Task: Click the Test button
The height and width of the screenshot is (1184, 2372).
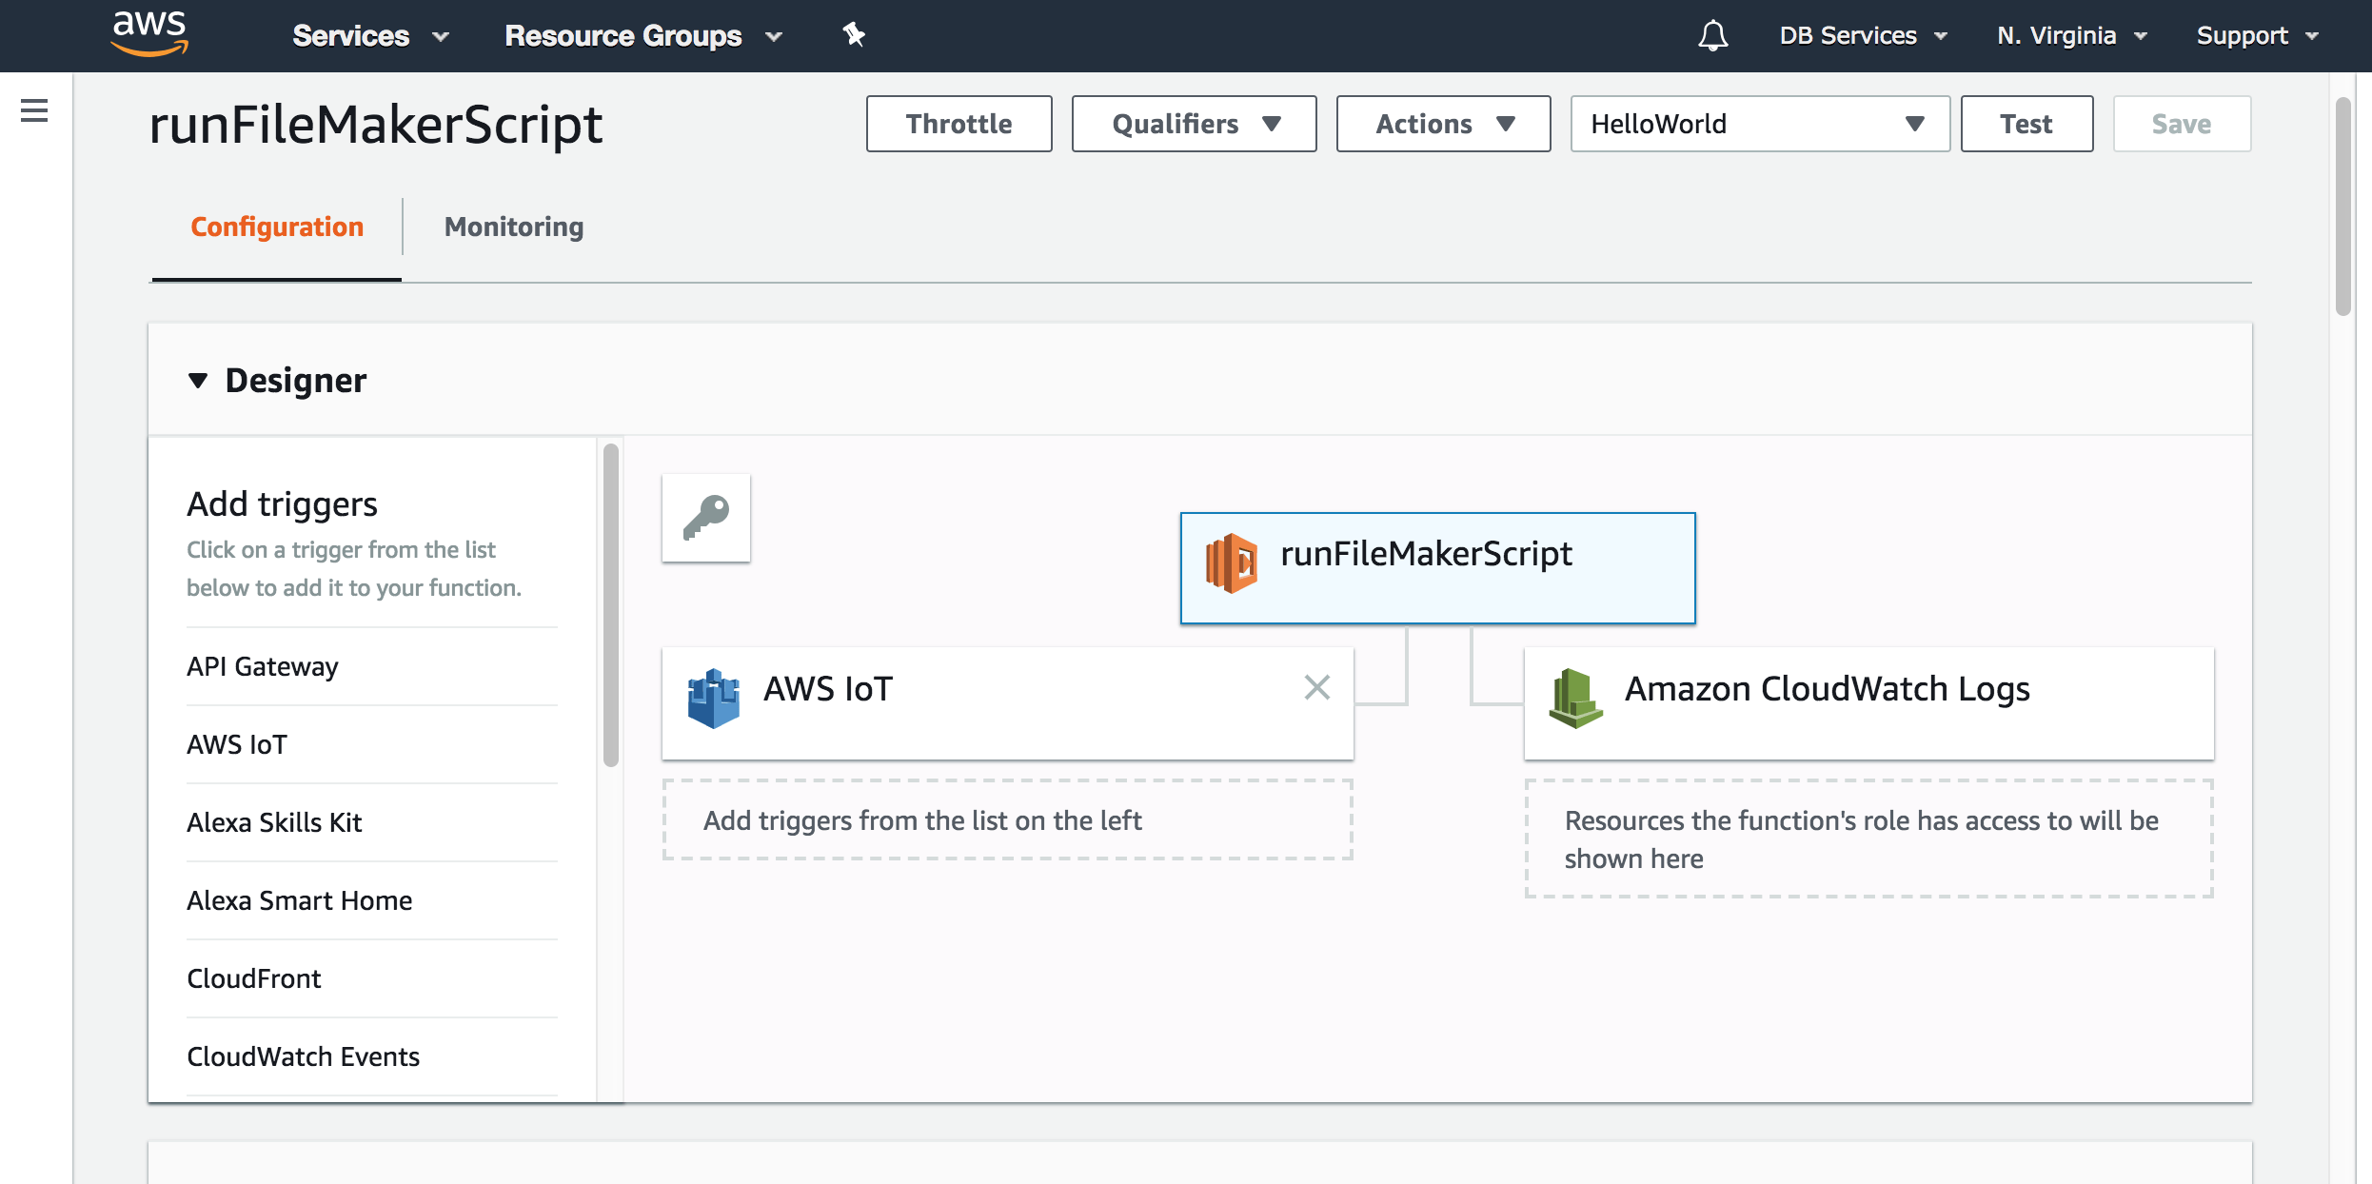Action: [2026, 123]
